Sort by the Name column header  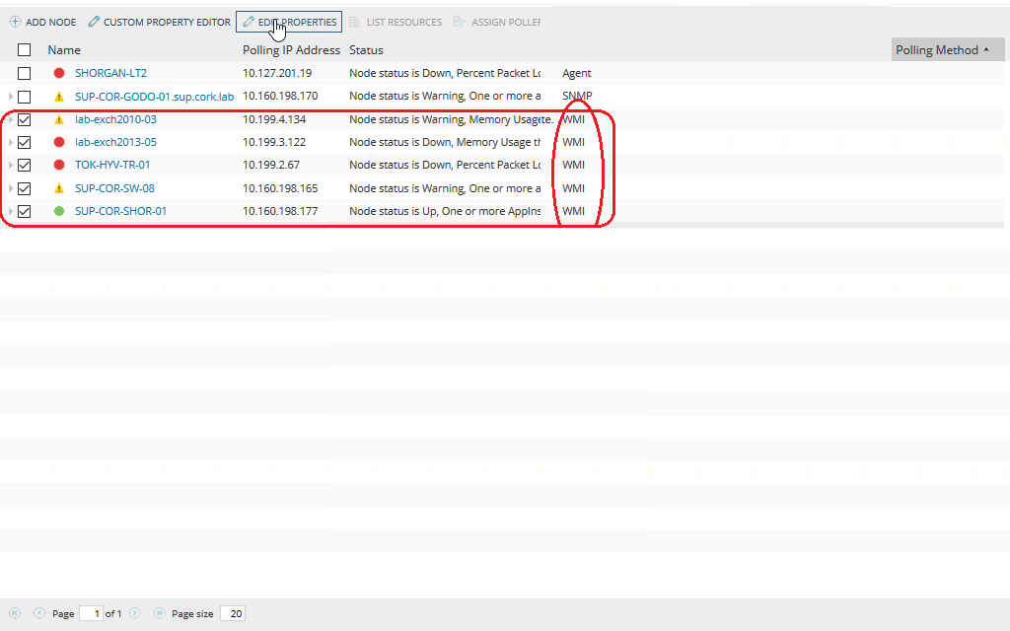(63, 49)
